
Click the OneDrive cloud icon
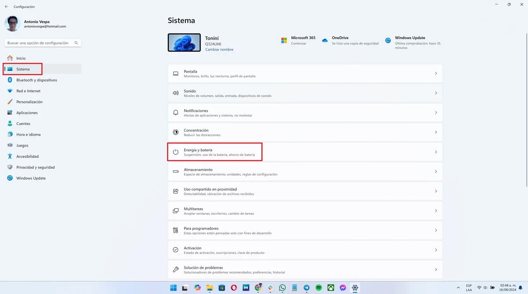325,40
